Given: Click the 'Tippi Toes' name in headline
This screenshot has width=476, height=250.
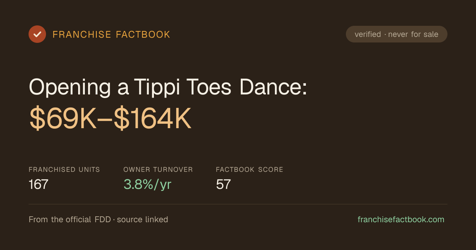Looking at the screenshot, I should 182,87.
